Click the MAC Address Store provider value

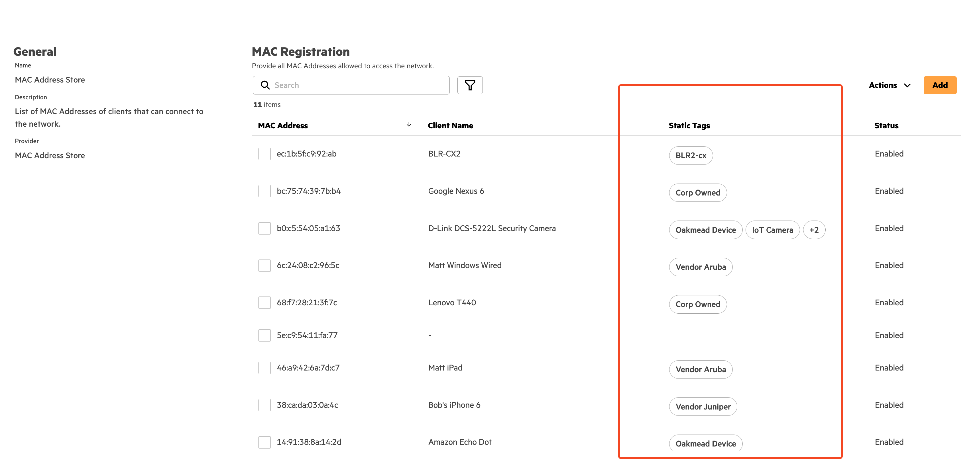pos(50,155)
